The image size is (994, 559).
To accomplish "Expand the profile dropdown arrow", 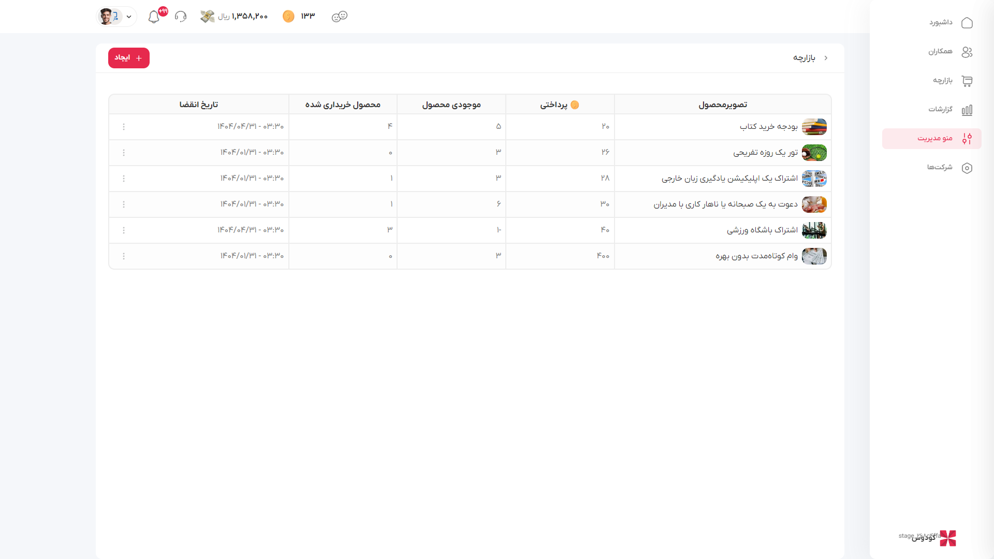I will click(129, 17).
